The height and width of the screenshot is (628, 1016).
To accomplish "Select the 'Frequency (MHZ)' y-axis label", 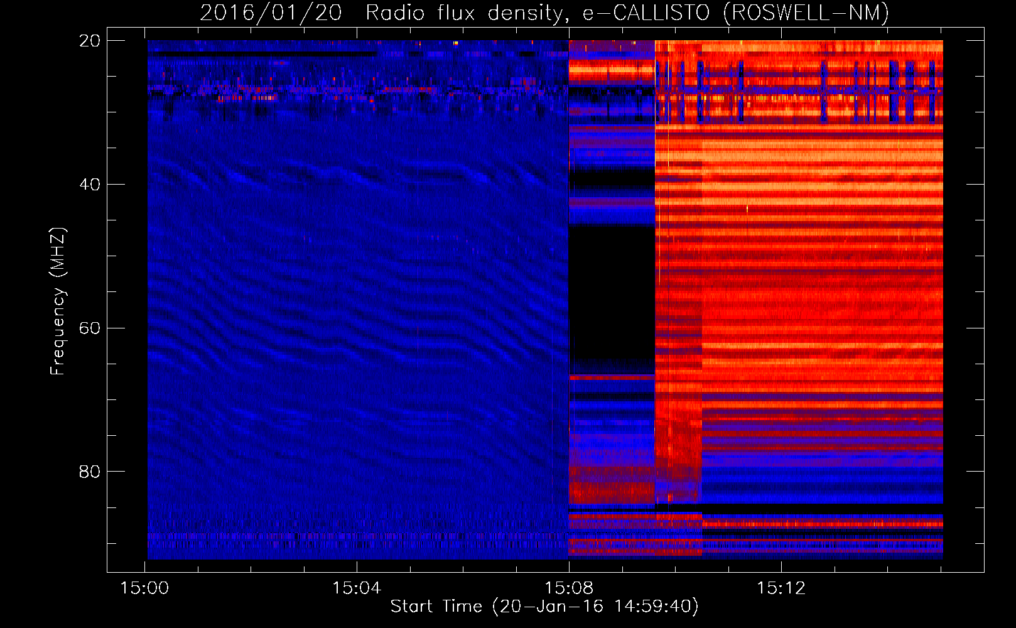I will click(58, 302).
